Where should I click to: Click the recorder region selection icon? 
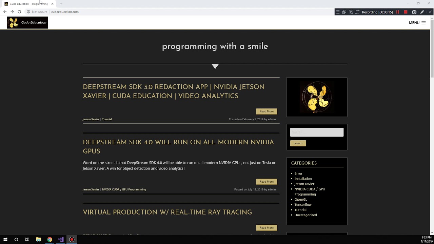[x=357, y=12]
